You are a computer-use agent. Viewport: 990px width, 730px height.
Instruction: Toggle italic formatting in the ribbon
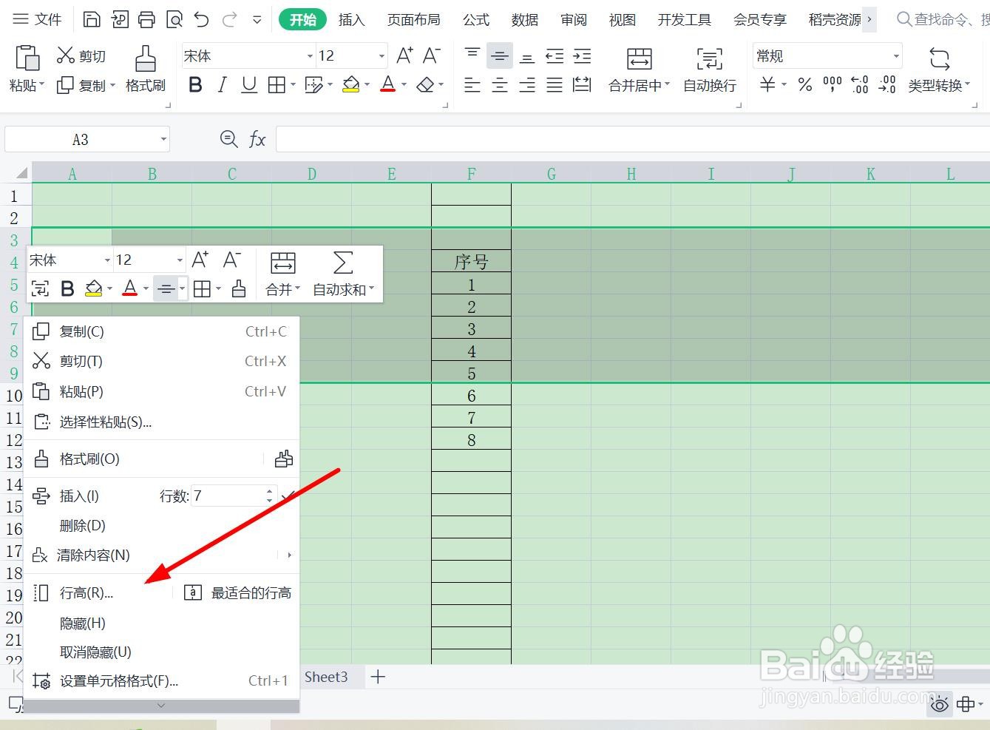point(222,84)
